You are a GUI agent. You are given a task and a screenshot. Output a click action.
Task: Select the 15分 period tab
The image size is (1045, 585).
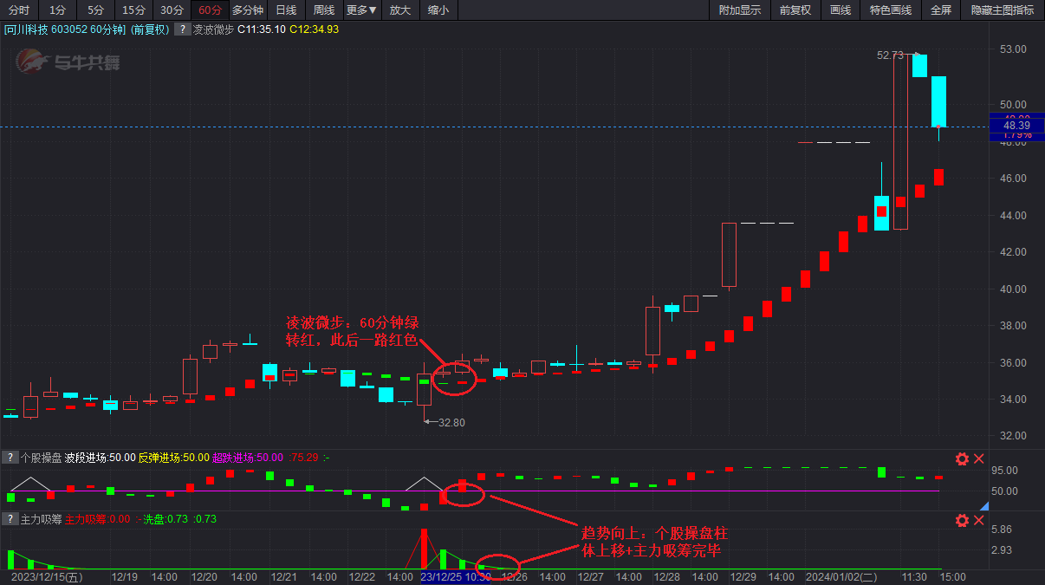tap(133, 10)
